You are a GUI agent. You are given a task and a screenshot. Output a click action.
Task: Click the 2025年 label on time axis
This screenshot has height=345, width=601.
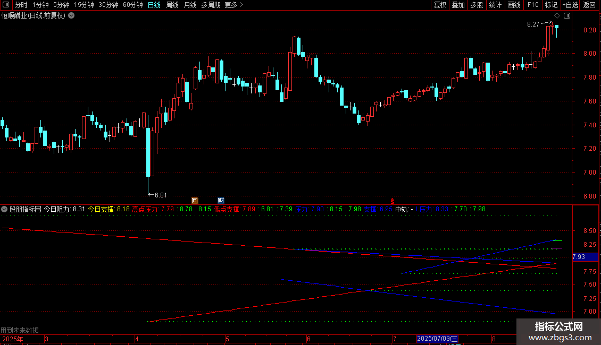coord(13,339)
